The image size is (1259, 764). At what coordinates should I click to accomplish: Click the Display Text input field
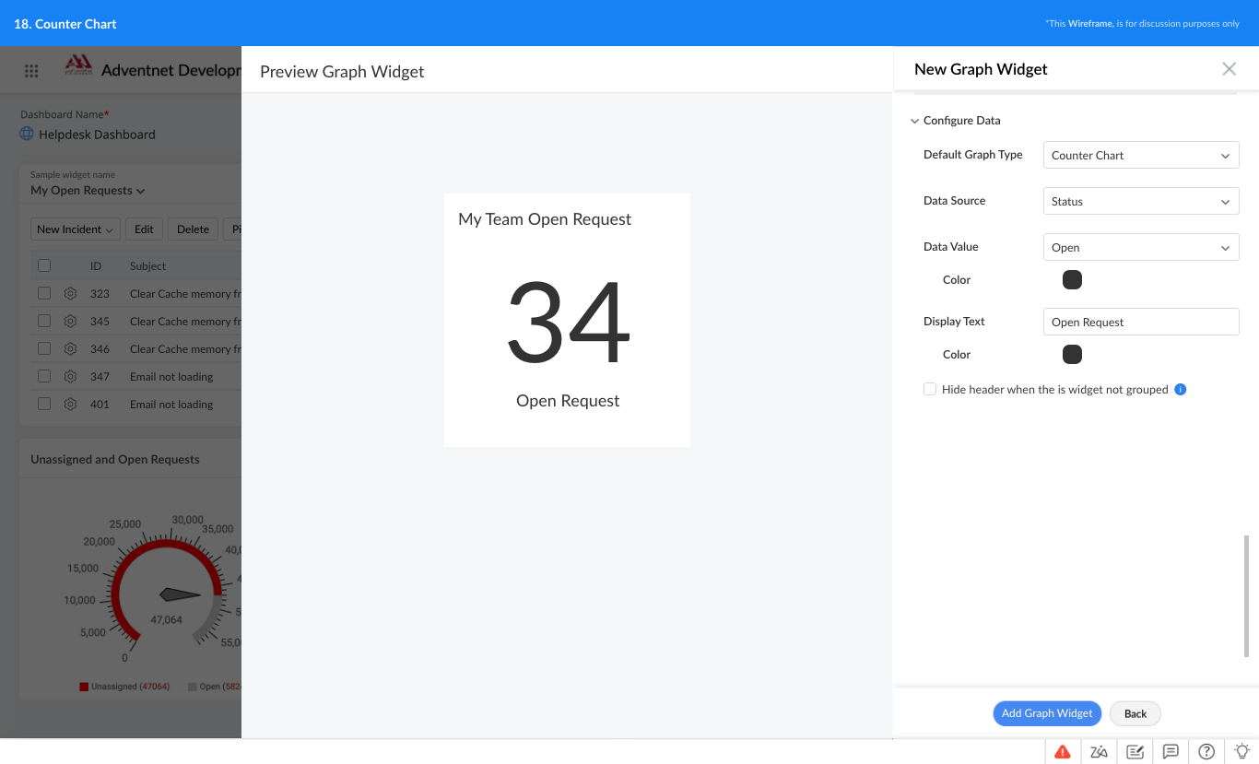pos(1141,322)
